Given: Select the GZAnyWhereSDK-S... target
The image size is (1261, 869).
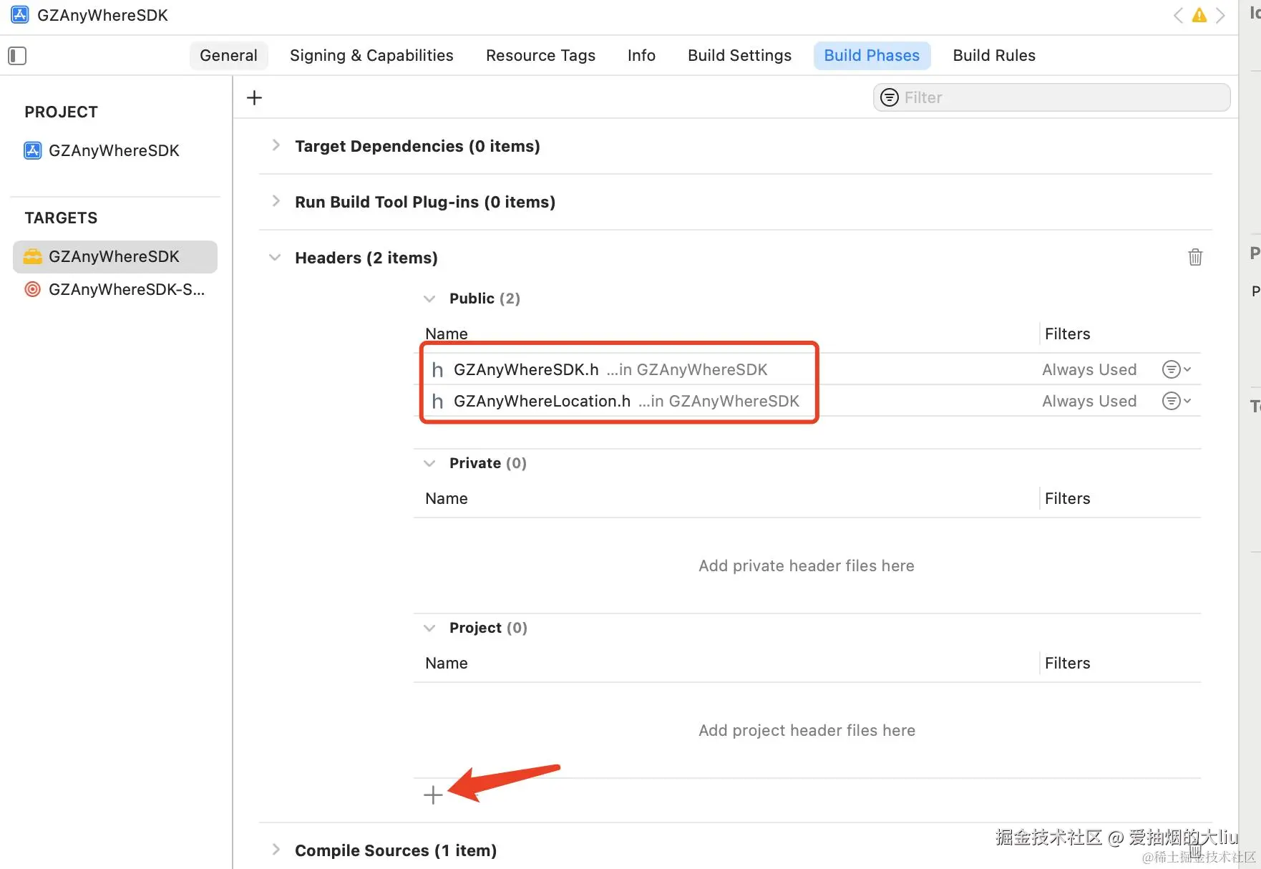Looking at the screenshot, I should tap(115, 289).
